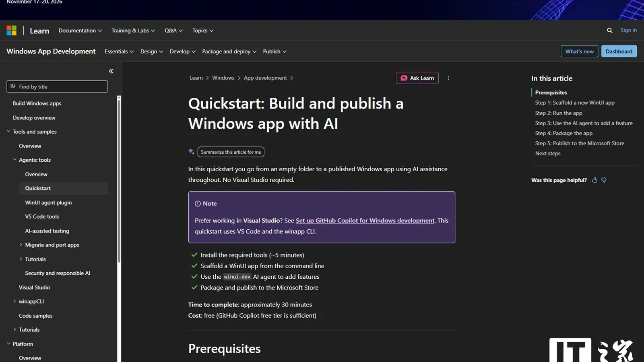Open Build Windows apps in sidebar
The height and width of the screenshot is (362, 644).
37,103
